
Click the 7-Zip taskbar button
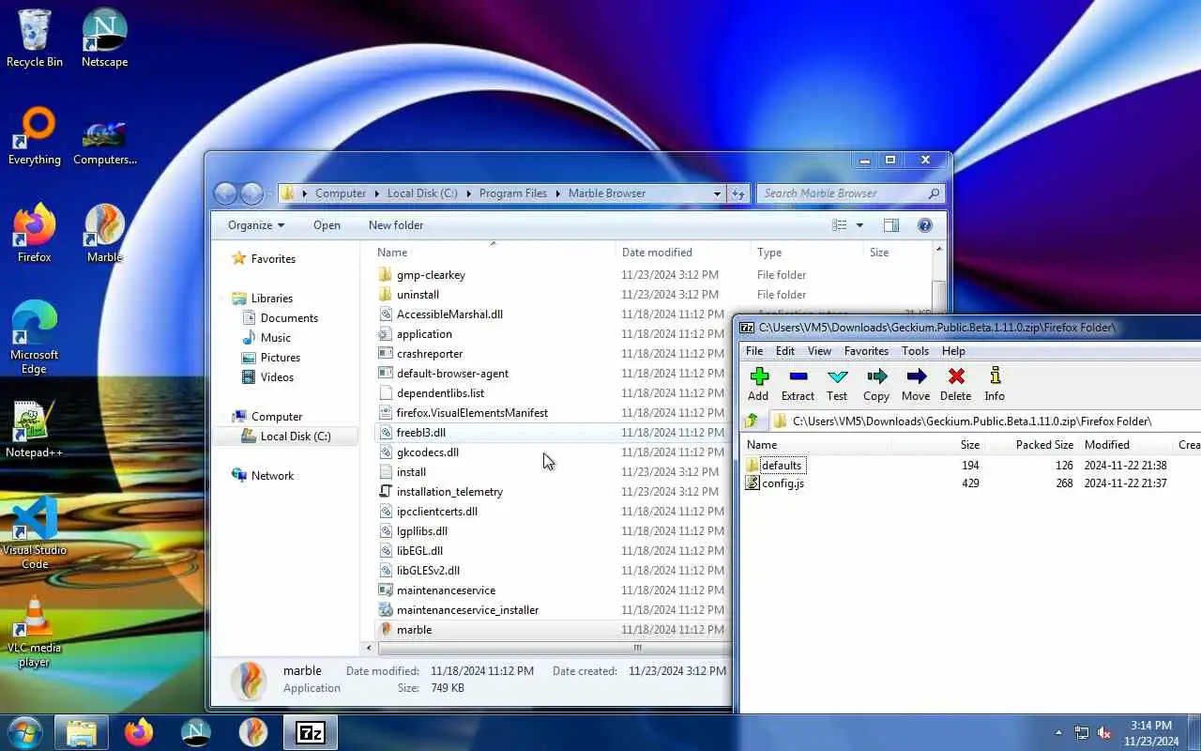point(311,732)
